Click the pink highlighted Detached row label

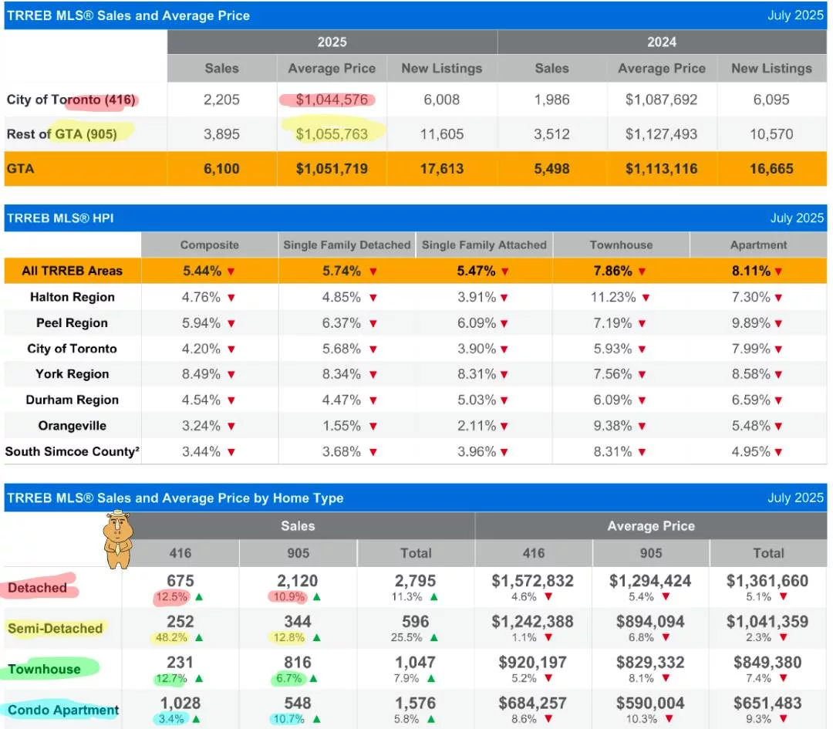38,588
